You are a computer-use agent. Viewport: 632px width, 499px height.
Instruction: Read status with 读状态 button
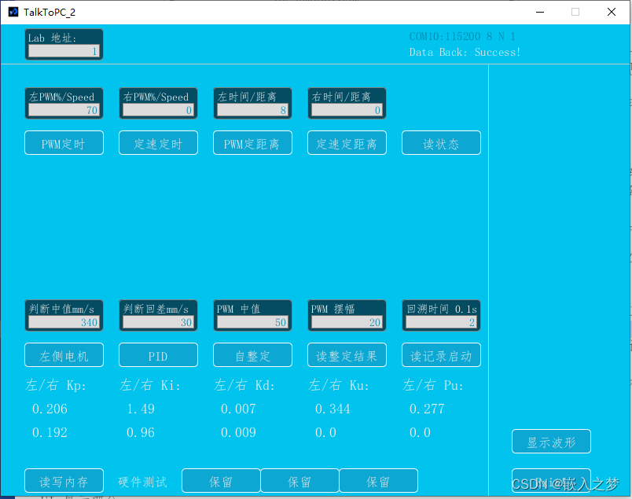[x=441, y=143]
